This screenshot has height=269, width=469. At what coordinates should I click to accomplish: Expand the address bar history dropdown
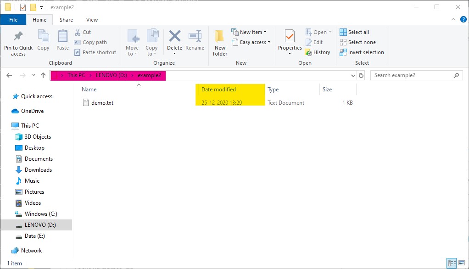[x=353, y=75]
